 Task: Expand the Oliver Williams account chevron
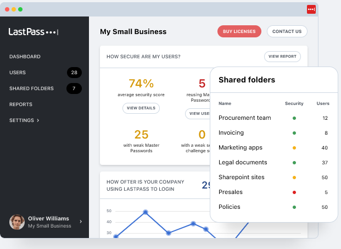[x=81, y=222]
